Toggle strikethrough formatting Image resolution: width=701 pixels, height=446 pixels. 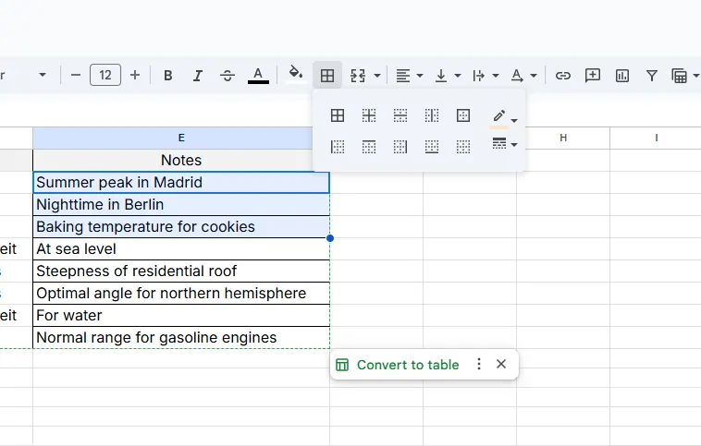pyautogui.click(x=228, y=76)
